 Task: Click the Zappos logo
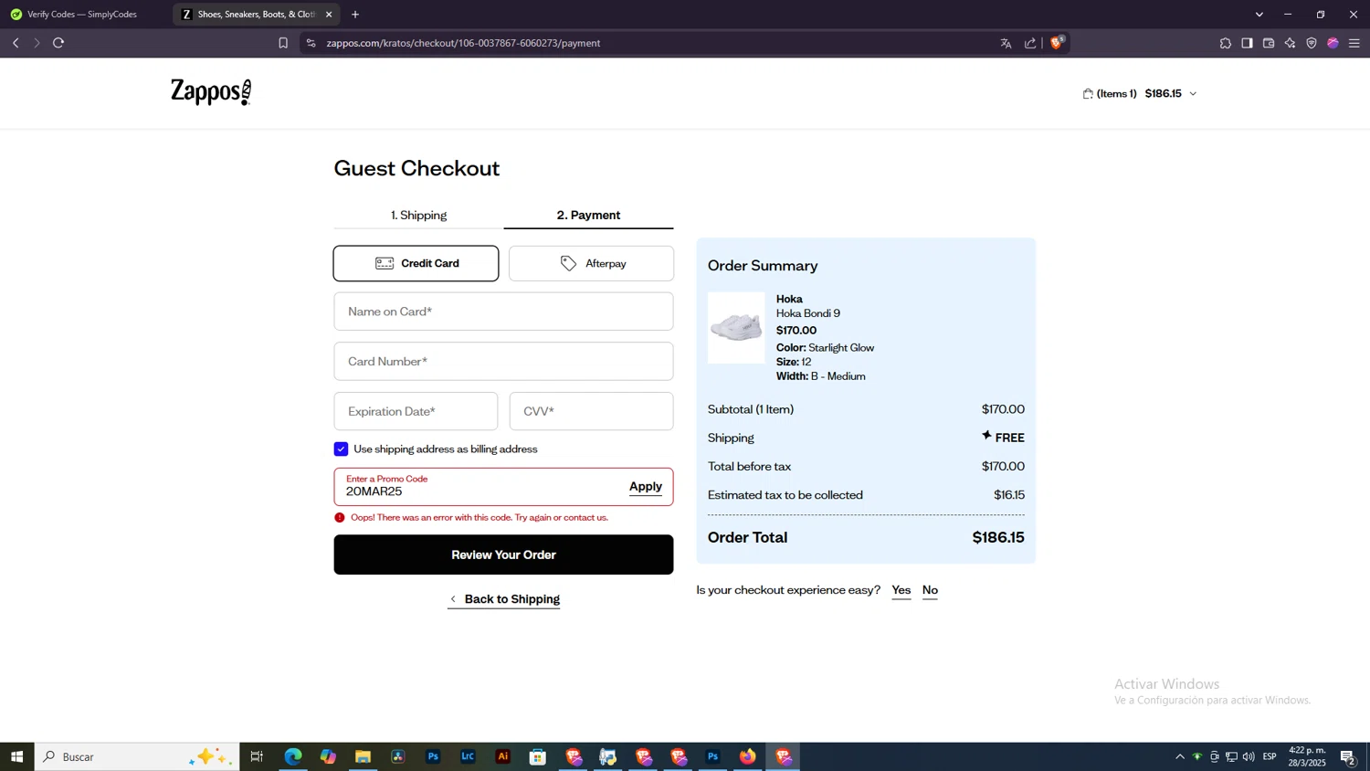211,92
